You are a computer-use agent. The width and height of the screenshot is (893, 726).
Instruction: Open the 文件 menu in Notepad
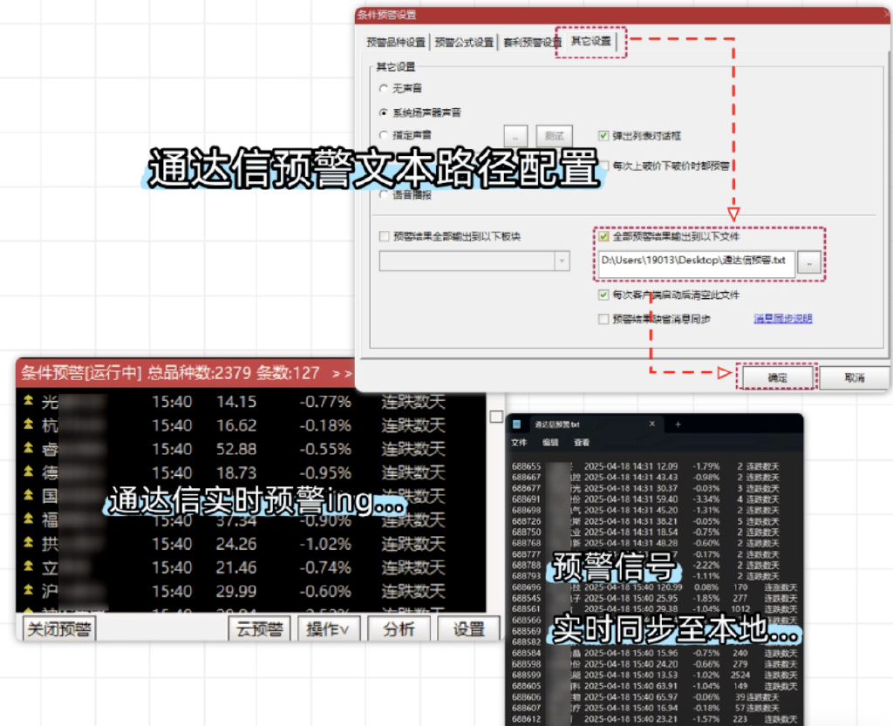[x=519, y=443]
